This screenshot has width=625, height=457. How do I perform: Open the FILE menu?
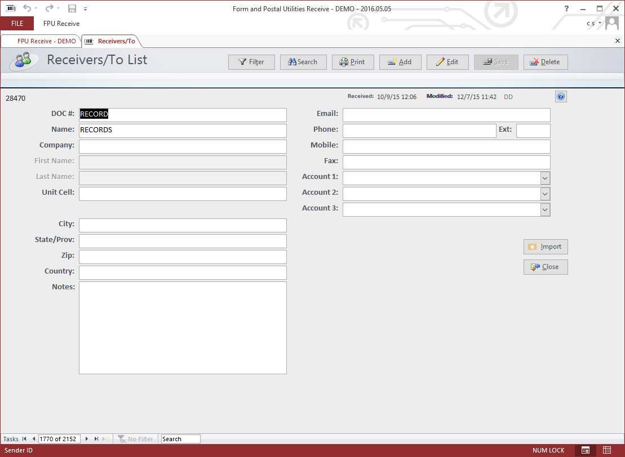point(17,24)
